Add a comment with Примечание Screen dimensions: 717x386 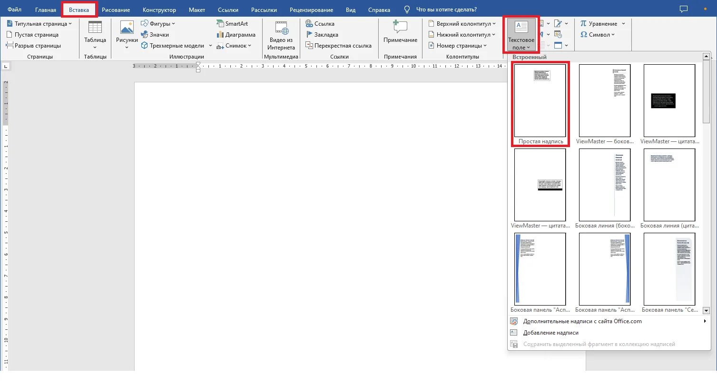pyautogui.click(x=400, y=32)
